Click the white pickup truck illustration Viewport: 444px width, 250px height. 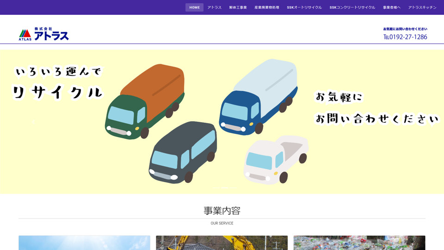276,159
